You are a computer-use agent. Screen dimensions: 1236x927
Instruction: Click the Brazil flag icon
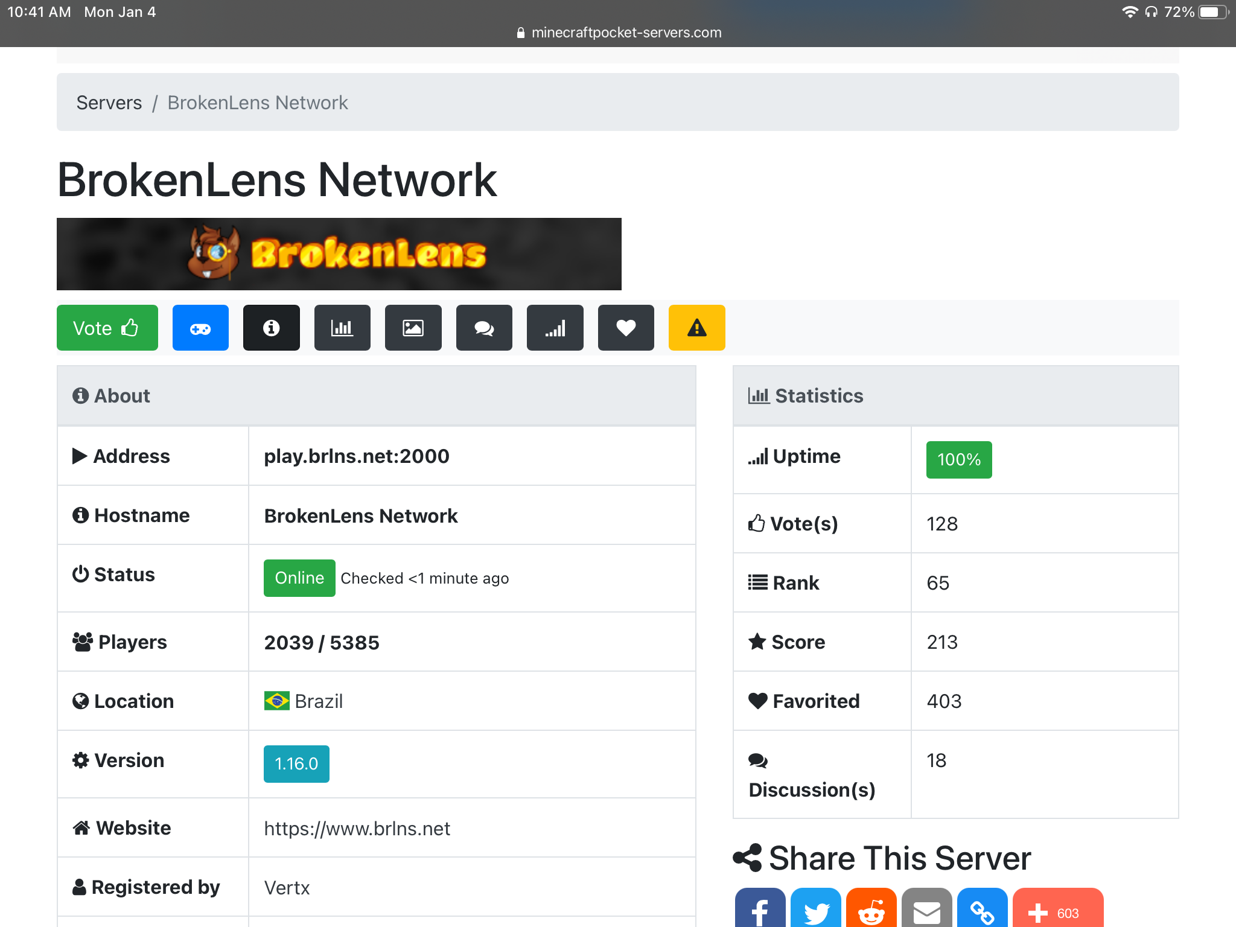pyautogui.click(x=277, y=701)
